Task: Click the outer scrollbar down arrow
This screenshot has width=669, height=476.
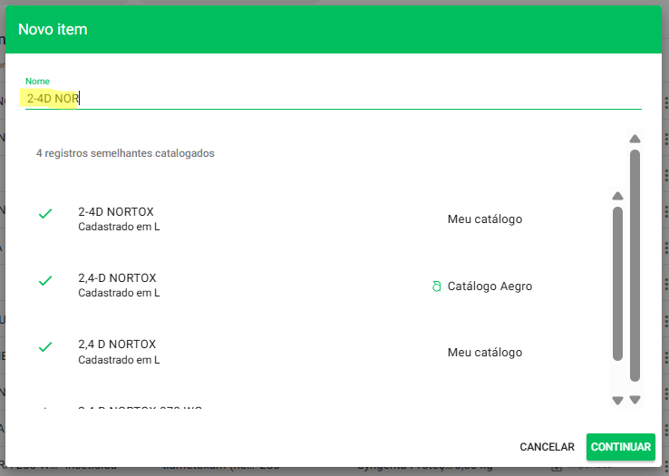Action: tap(635, 400)
